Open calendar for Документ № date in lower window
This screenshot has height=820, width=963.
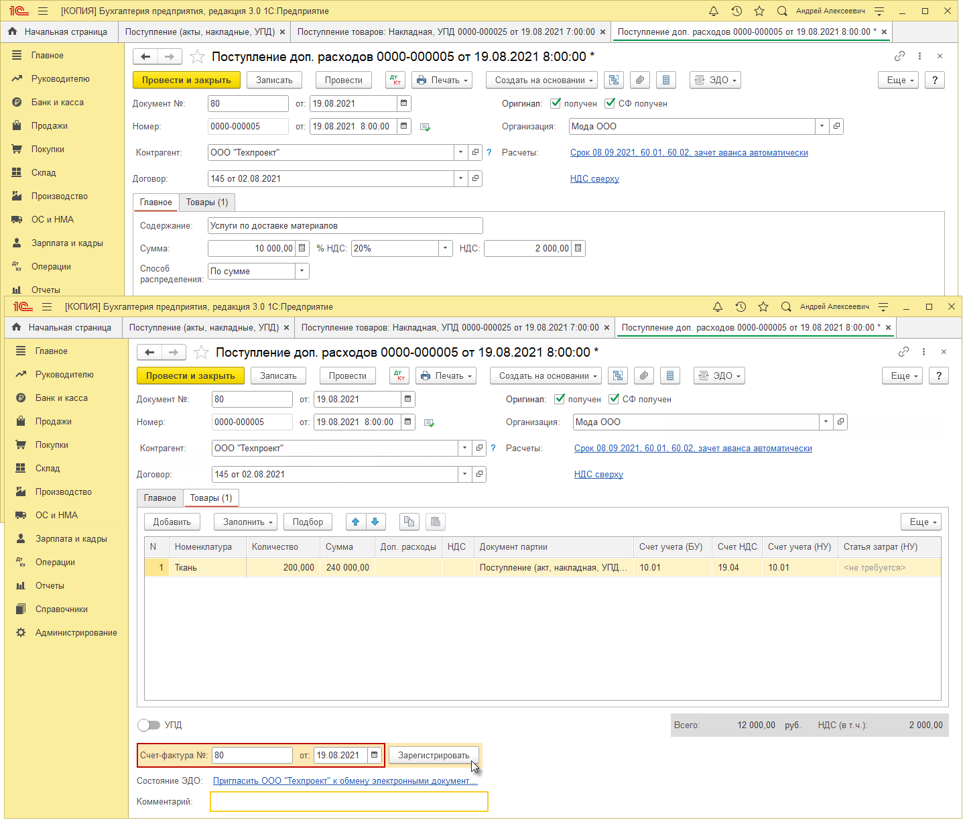[x=407, y=399]
